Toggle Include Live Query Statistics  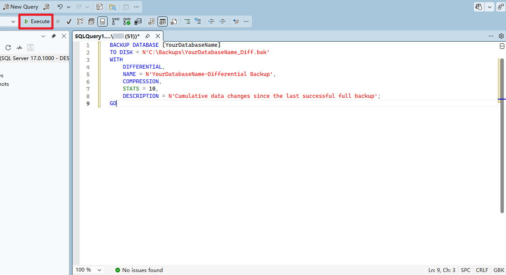pos(126,21)
